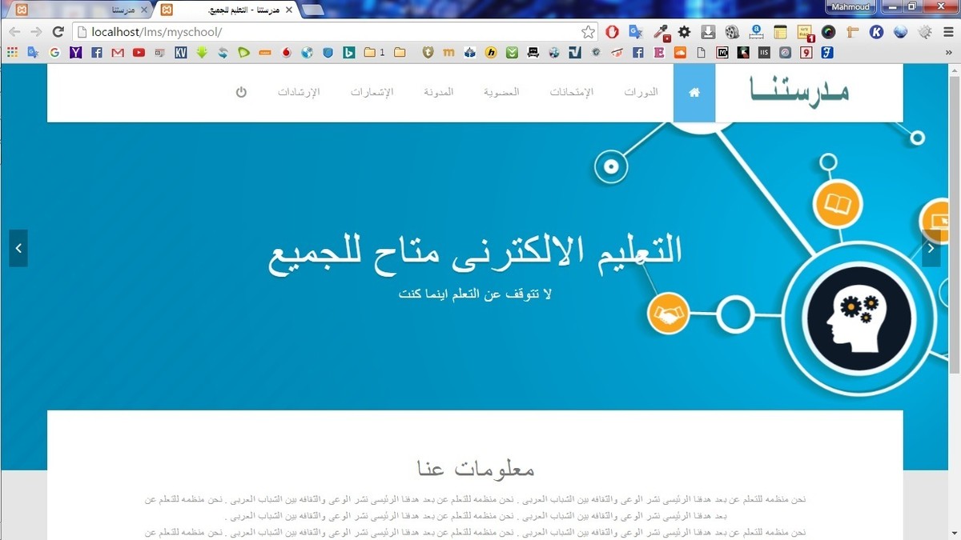Open the Apps grid bookmark
This screenshot has width=961, height=540.
12,53
